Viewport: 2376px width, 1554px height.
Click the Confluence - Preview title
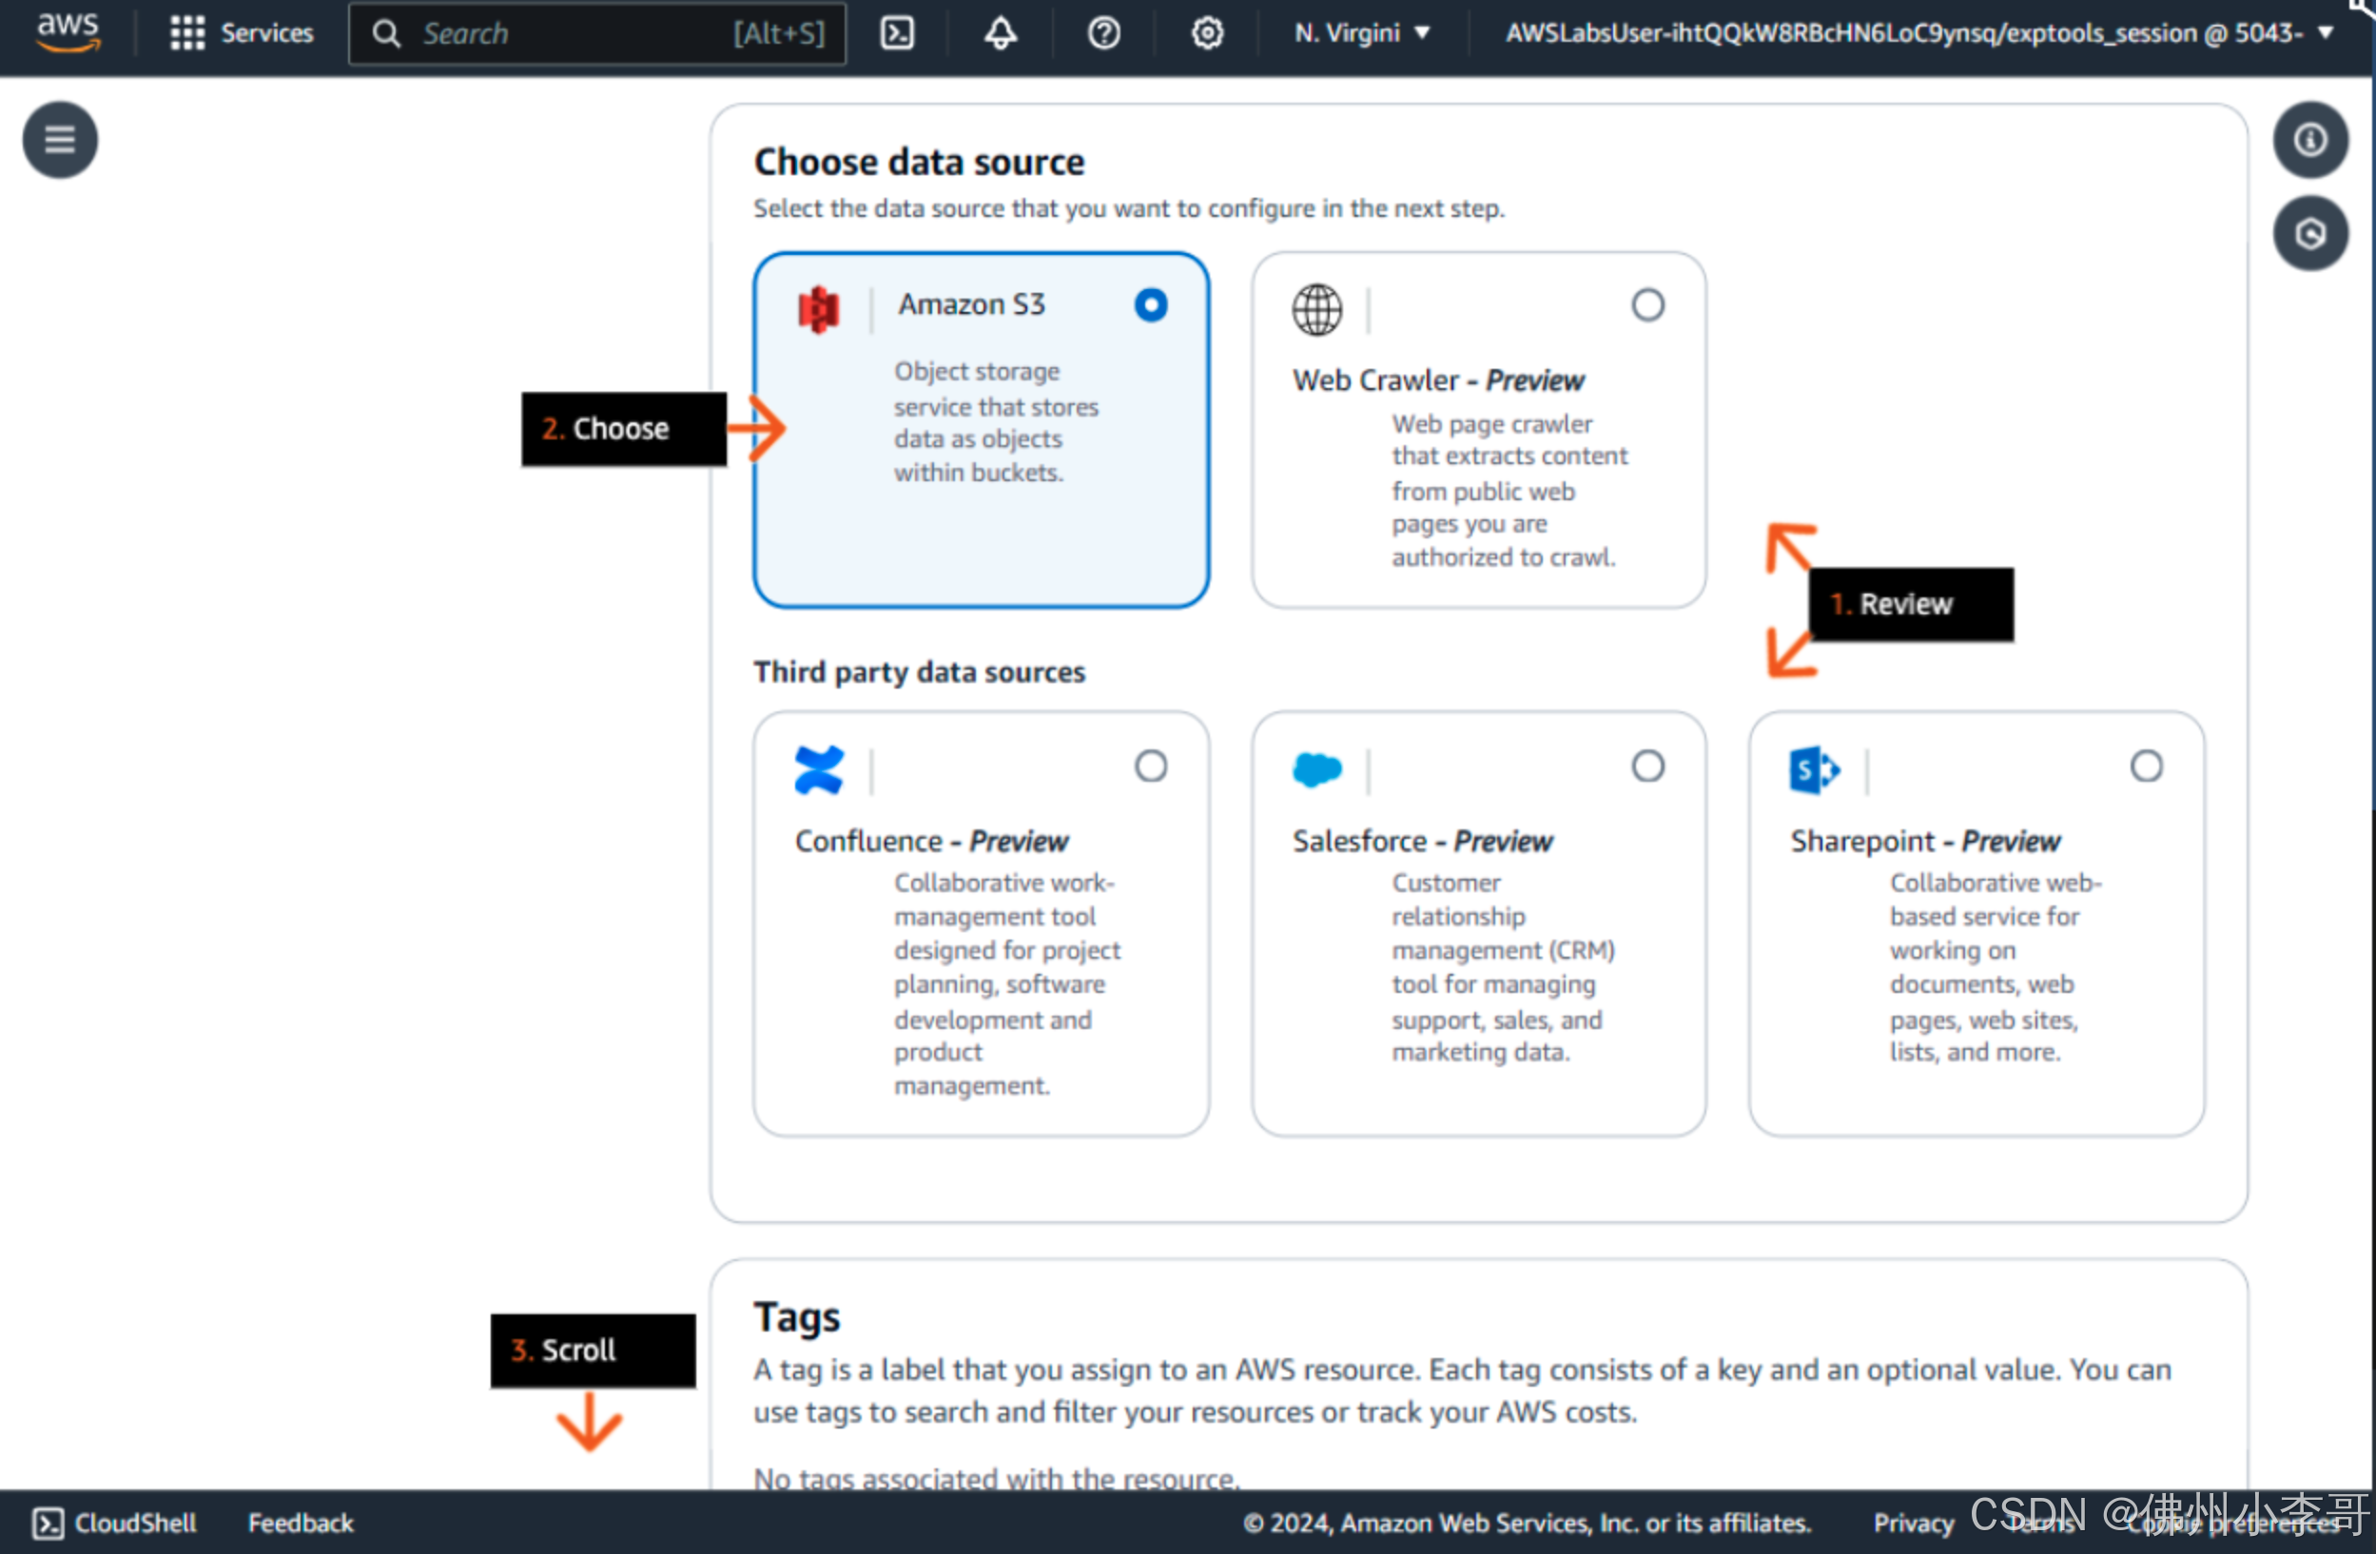pyautogui.click(x=931, y=842)
